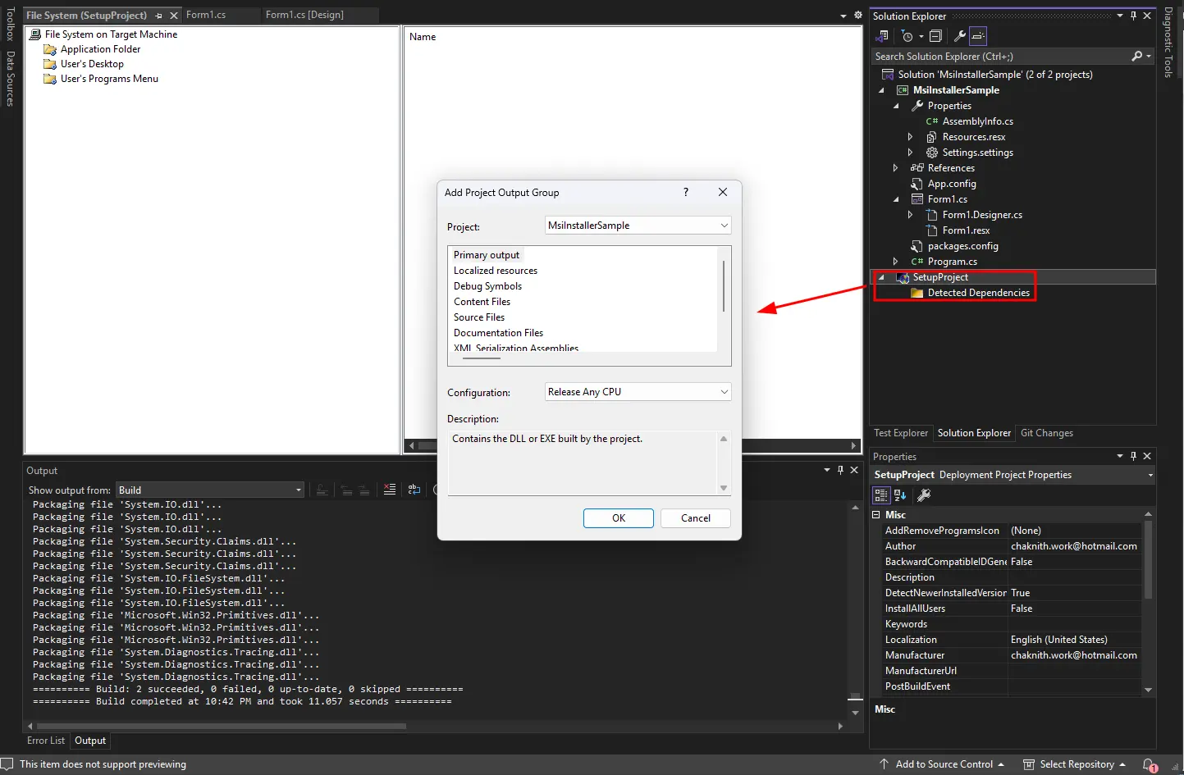Click the Cancel button in the dialog
The image size is (1184, 775).
point(695,518)
